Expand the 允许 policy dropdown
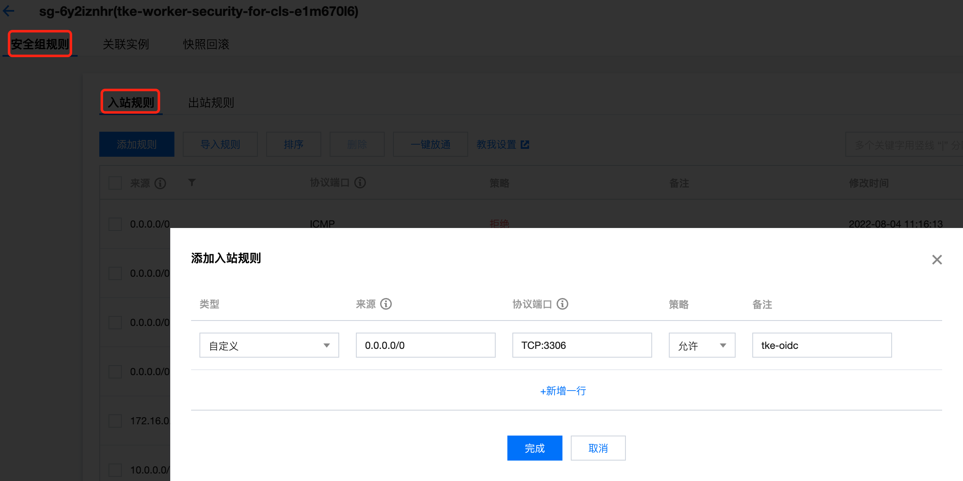The height and width of the screenshot is (481, 963). tap(701, 345)
